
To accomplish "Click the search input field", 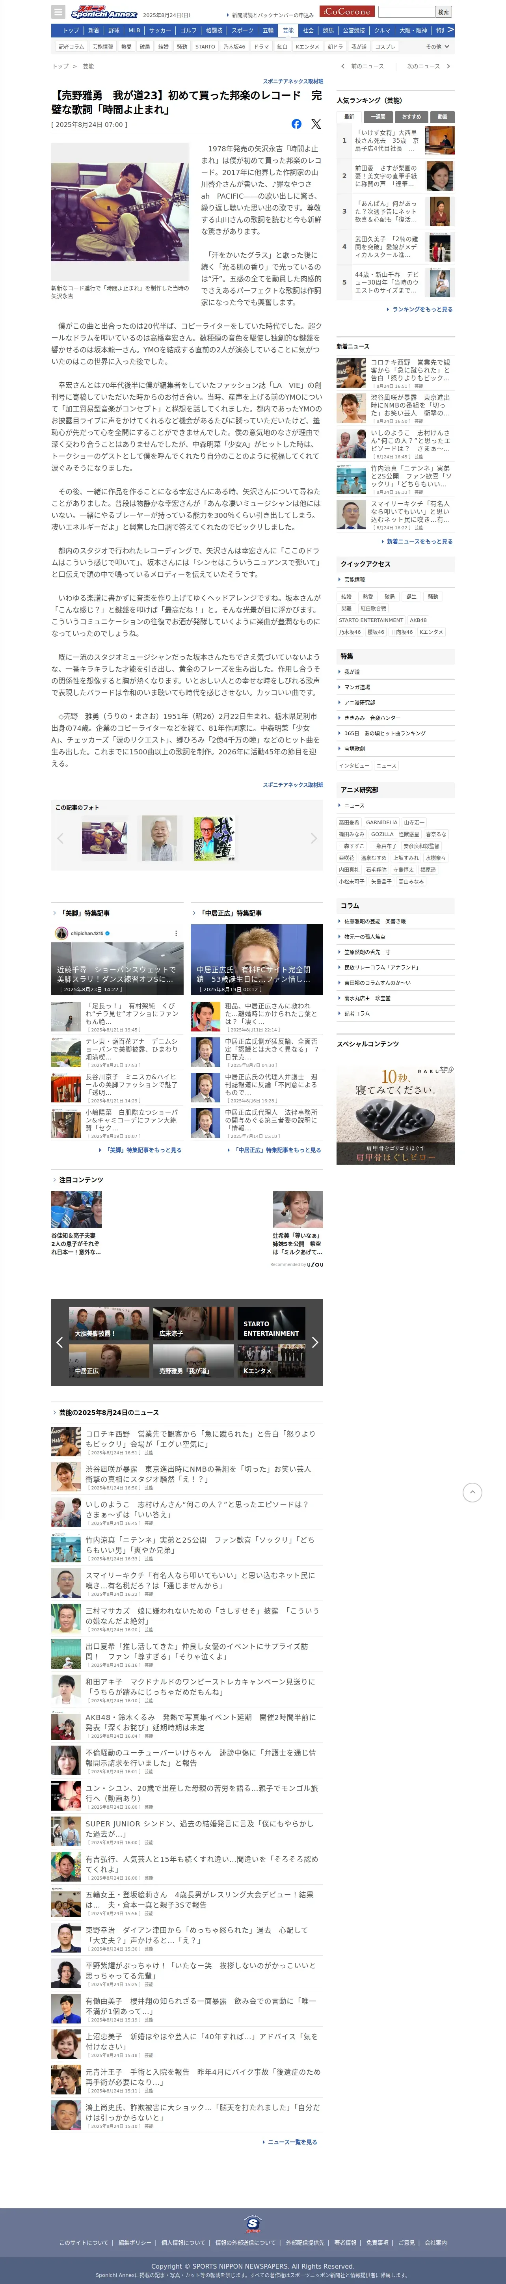I will (x=406, y=12).
